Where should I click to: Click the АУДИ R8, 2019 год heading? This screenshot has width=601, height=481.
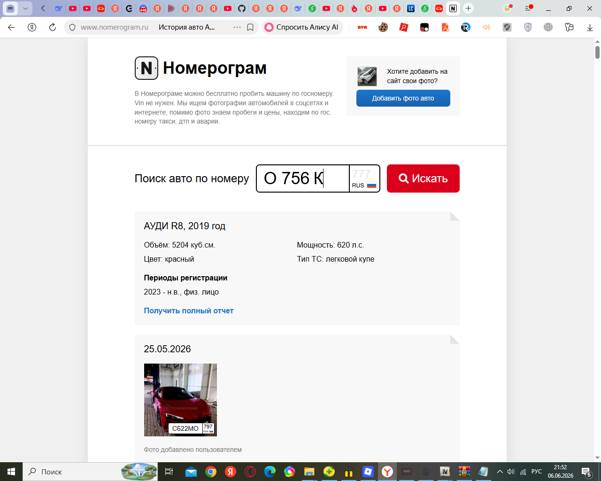(185, 226)
